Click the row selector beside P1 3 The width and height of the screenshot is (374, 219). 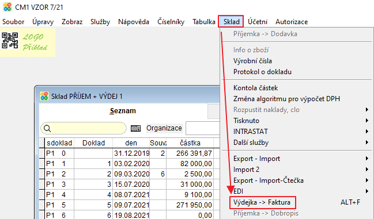point(42,185)
